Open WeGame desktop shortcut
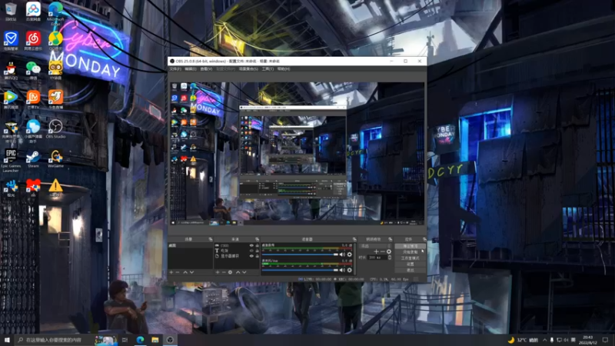615x346 pixels. click(55, 159)
